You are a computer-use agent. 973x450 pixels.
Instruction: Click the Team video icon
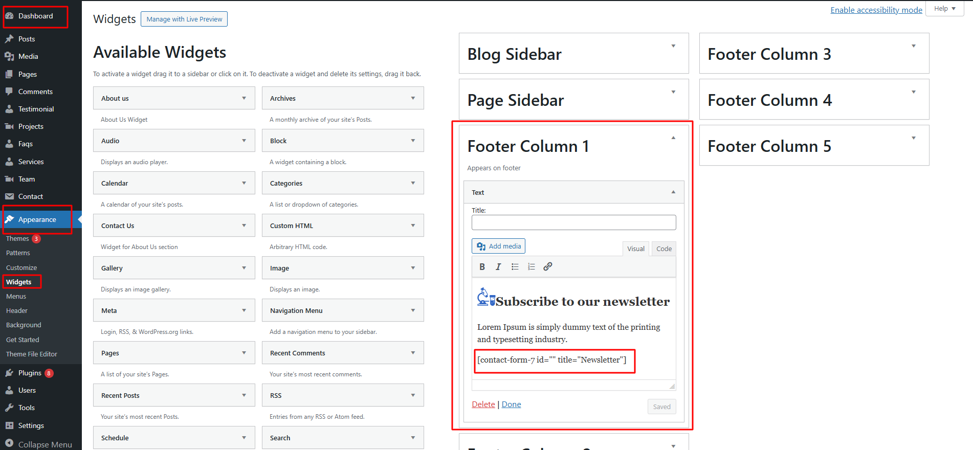[x=9, y=179]
